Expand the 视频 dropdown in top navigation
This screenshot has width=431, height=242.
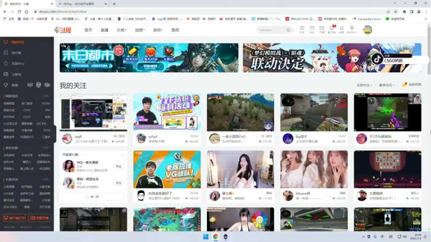140,30
